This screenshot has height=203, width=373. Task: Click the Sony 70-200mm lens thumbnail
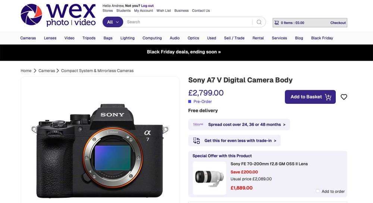pos(209,178)
